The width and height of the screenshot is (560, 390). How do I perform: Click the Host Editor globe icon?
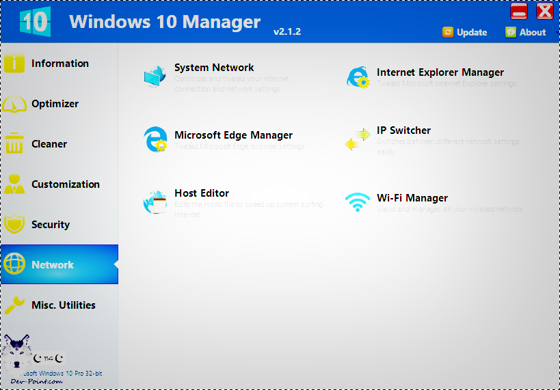tap(155, 201)
